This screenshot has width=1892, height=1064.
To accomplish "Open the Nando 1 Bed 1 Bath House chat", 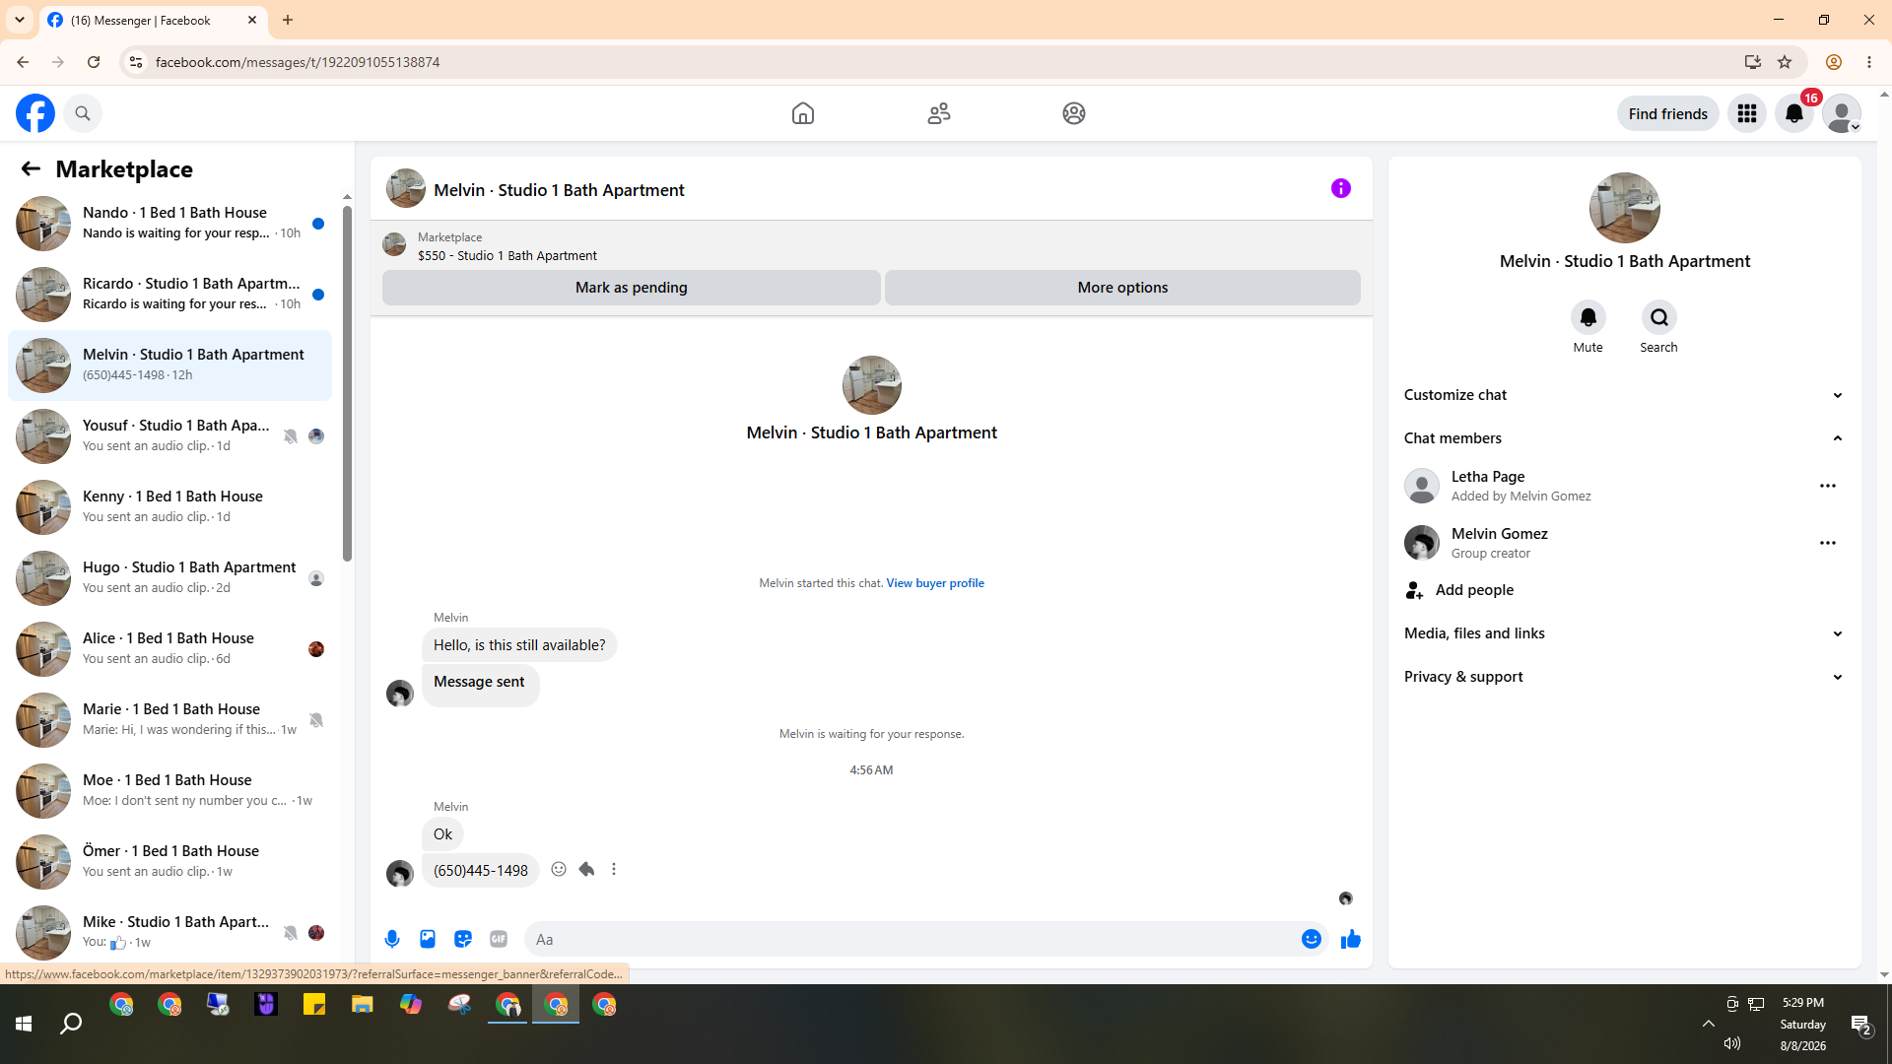I will pos(169,224).
